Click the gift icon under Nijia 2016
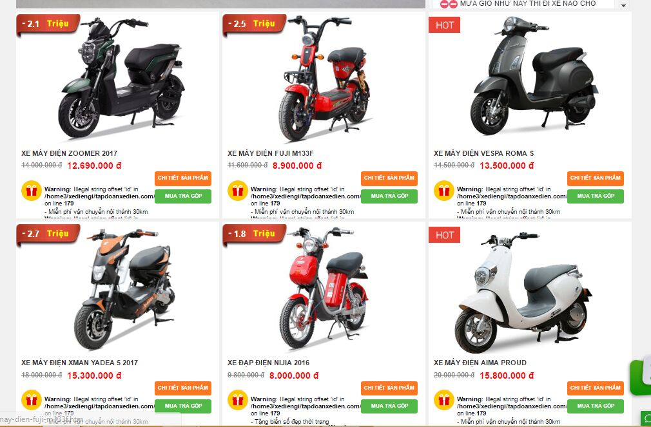651x427 pixels. point(238,401)
